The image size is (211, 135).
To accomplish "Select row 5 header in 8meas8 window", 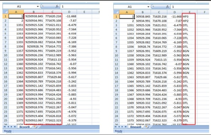I will click(x=116, y=34).
